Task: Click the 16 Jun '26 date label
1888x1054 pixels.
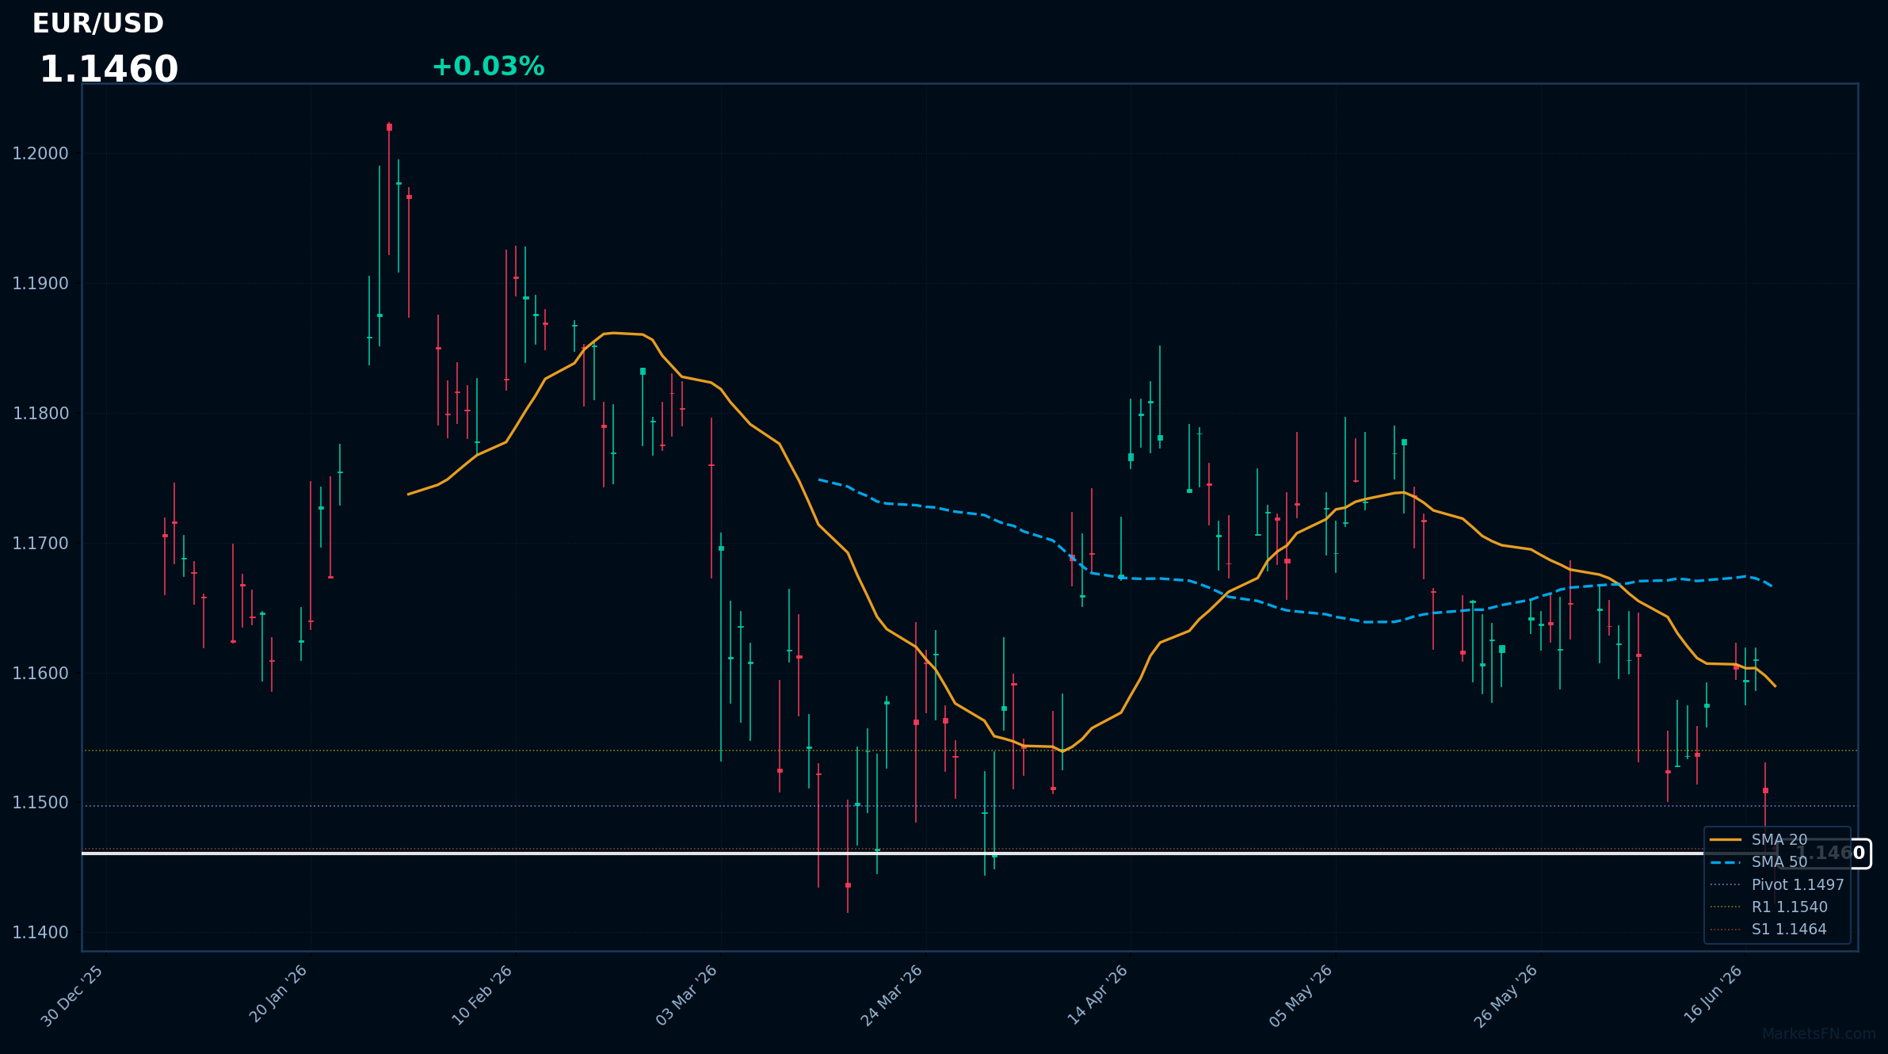Action: tap(1713, 994)
